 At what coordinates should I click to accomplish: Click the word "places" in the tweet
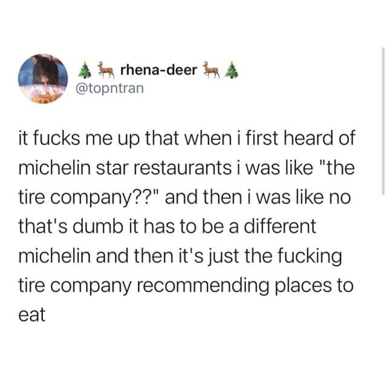pyautogui.click(x=303, y=286)
